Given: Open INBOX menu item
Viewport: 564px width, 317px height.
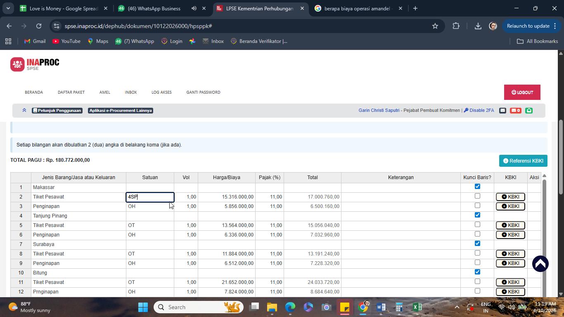Looking at the screenshot, I should (x=131, y=92).
